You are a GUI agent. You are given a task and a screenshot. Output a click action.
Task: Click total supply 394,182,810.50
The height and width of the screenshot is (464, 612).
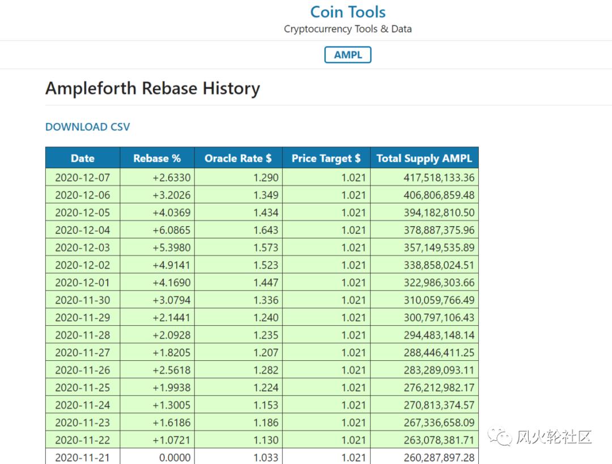pos(439,212)
